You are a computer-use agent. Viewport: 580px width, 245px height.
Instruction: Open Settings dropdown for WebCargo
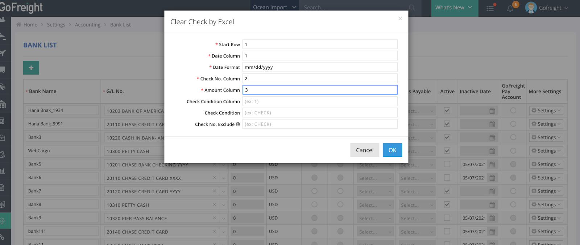(x=546, y=151)
